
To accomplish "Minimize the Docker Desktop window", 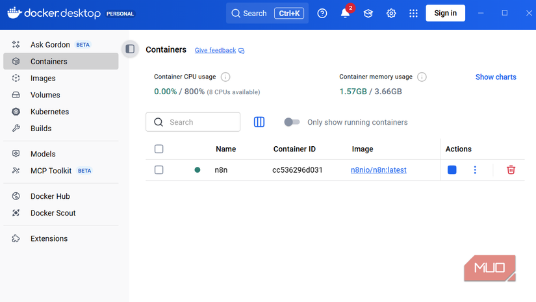I will (x=481, y=13).
